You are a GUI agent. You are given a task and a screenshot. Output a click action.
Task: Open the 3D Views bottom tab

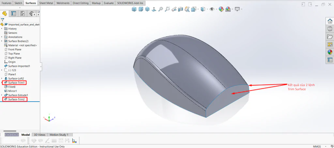[x=39, y=135]
